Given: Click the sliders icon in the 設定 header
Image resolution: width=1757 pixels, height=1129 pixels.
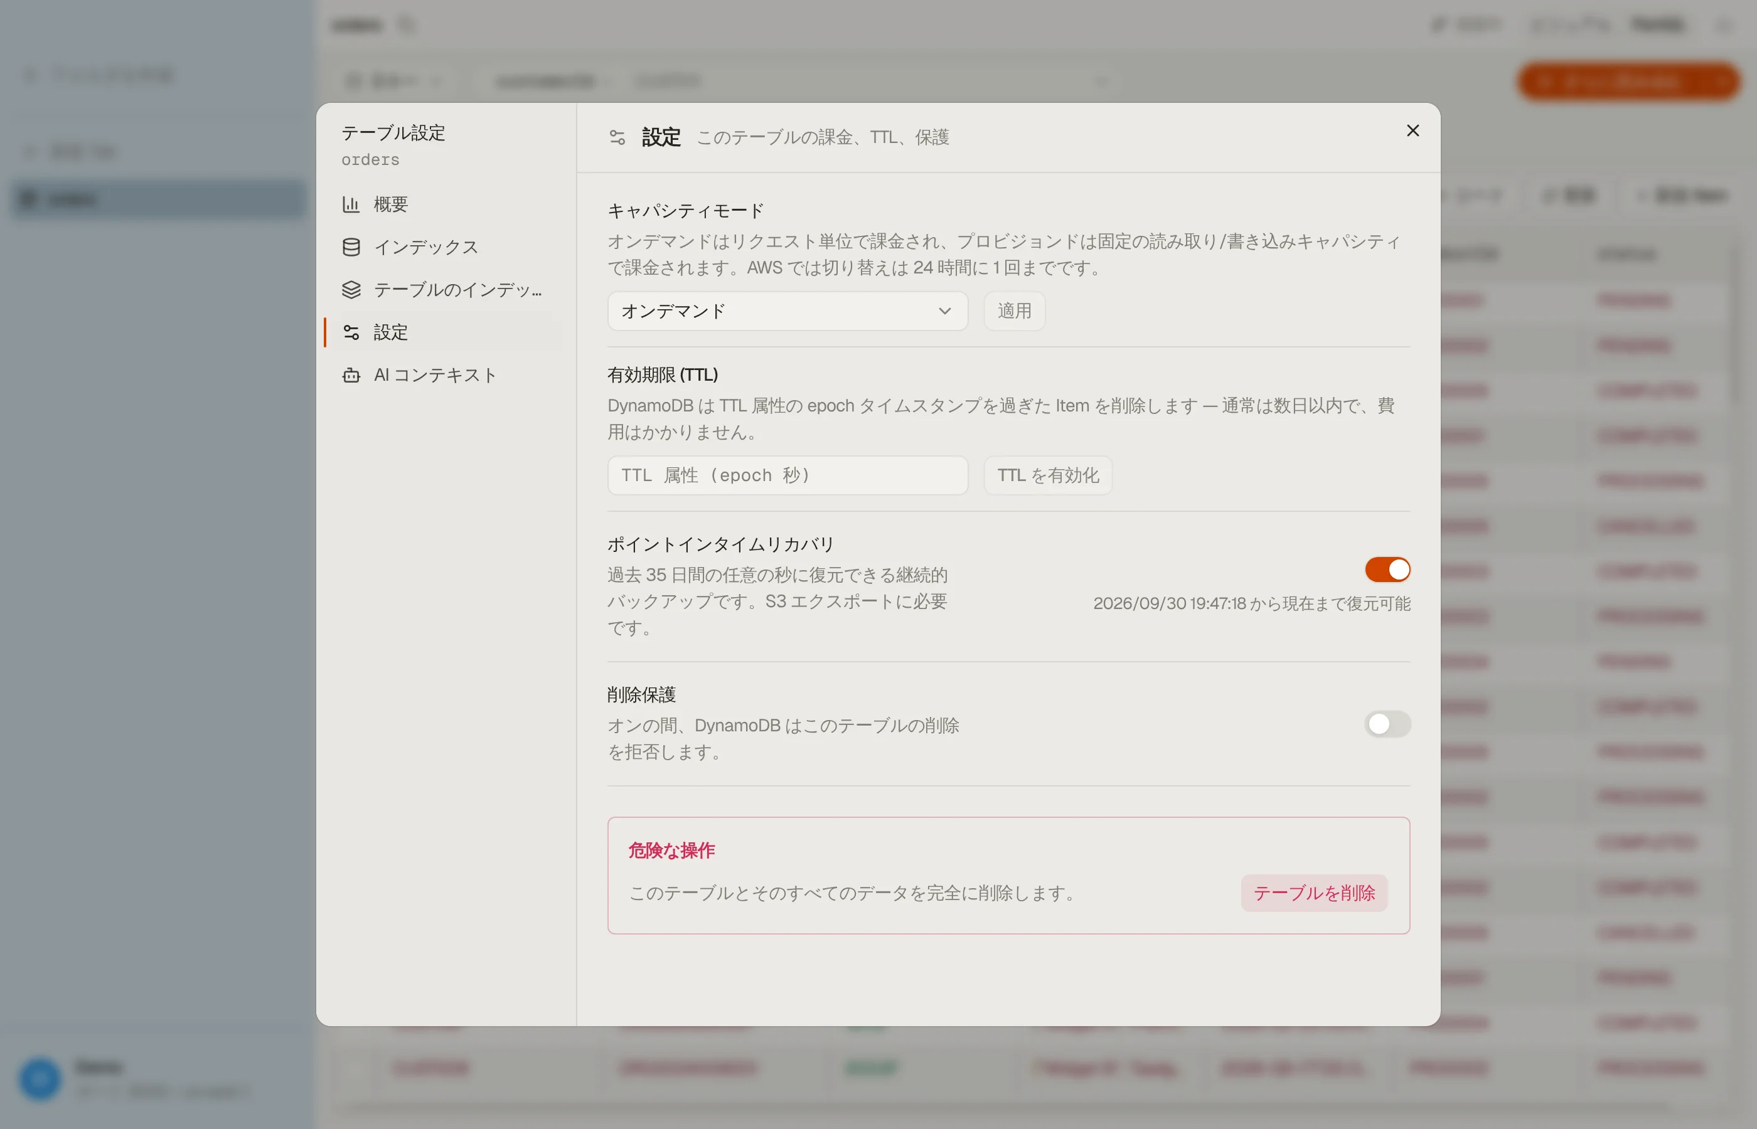Looking at the screenshot, I should point(617,137).
